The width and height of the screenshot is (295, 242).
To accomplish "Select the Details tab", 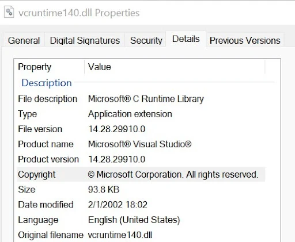I will tap(186, 39).
